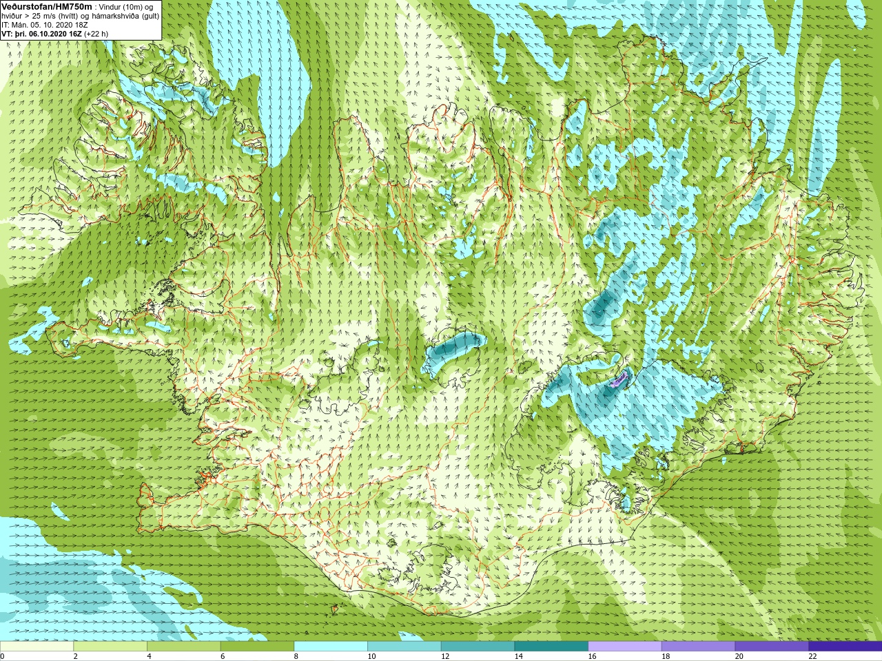Click the legend scale label "12"
The width and height of the screenshot is (882, 661).
click(445, 656)
